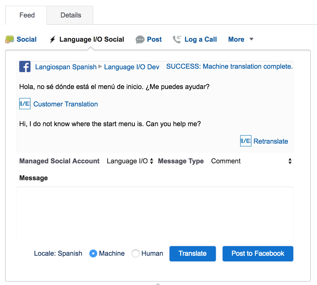Click the Social chat bubble icon
Screen dimensions: 317x285
[x=10, y=39]
